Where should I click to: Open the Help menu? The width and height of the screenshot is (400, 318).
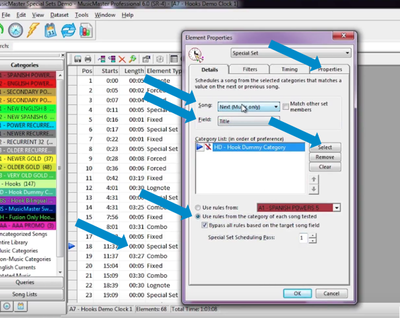coord(127,15)
